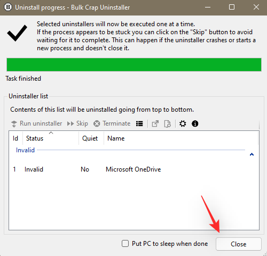Sort by the Quiet column header
The width and height of the screenshot is (267, 256).
[91, 138]
